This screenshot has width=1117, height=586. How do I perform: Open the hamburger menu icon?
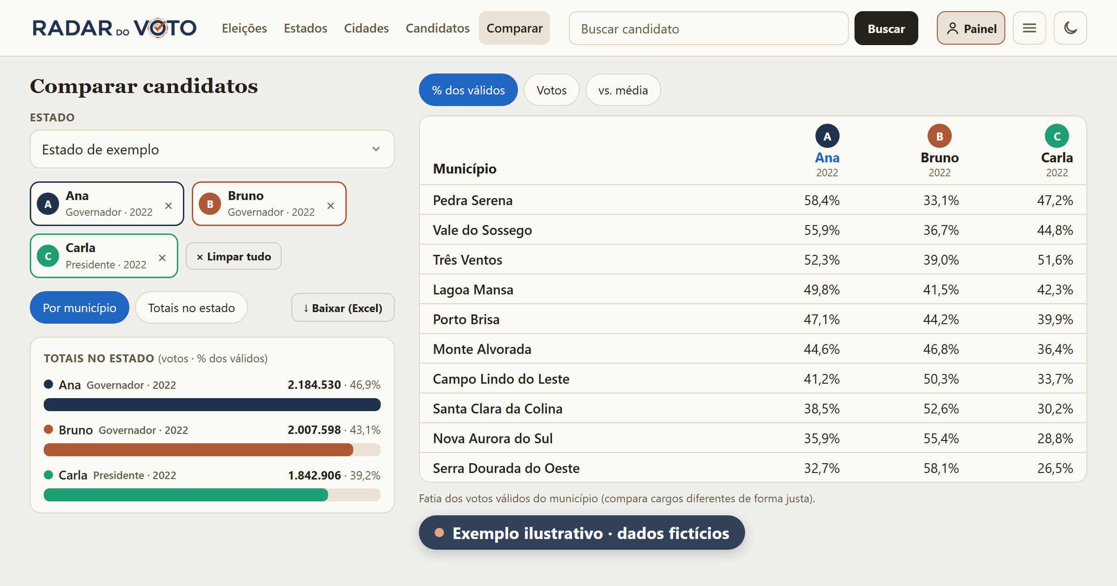point(1029,28)
